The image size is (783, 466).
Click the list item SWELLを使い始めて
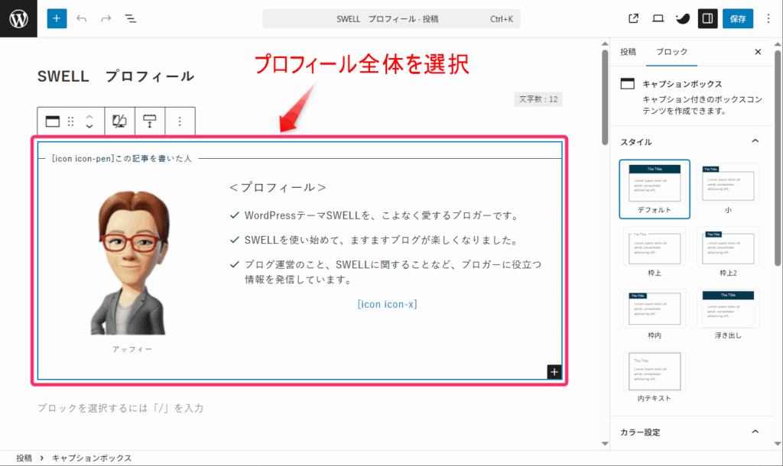pos(382,240)
